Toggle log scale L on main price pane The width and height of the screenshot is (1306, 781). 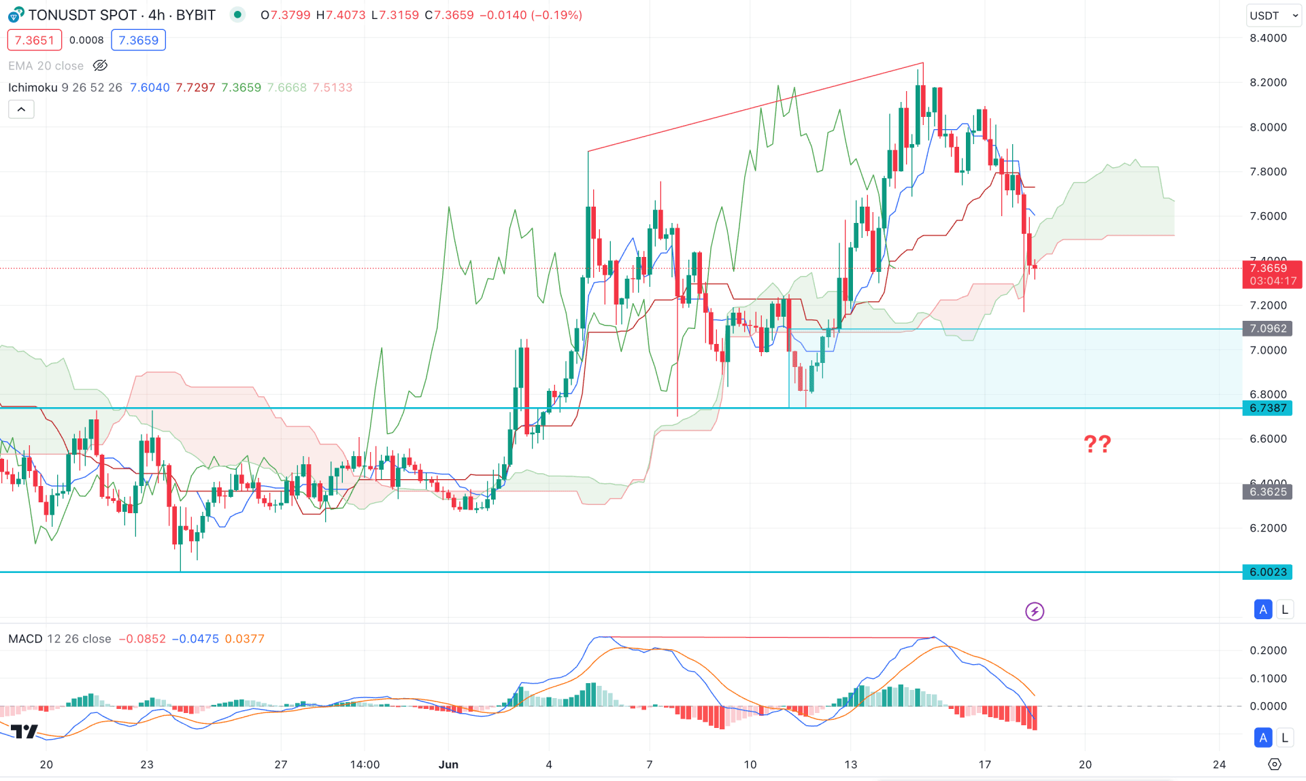pos(1284,610)
